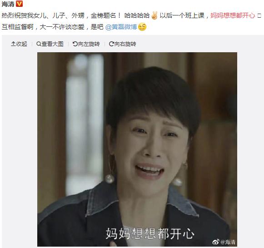This screenshot has width=264, height=248.
Task: Click the up-arrow collapse icon beside 收起
Action: [13, 44]
